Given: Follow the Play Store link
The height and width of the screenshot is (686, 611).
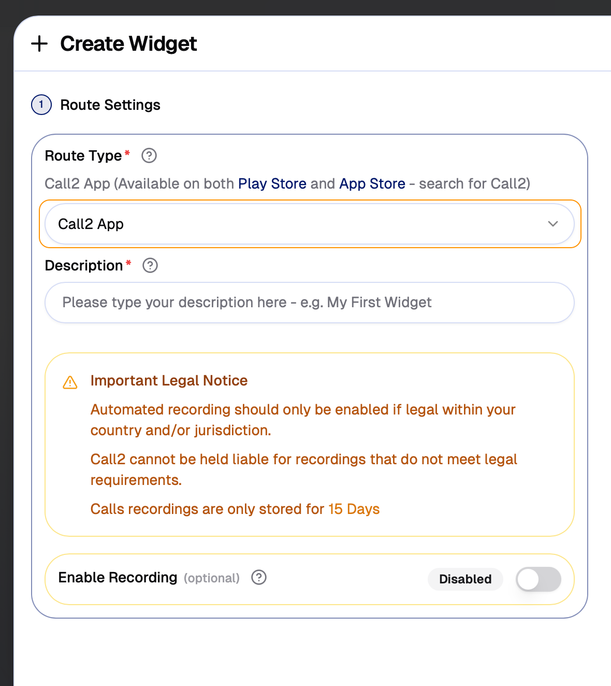Looking at the screenshot, I should click(272, 183).
